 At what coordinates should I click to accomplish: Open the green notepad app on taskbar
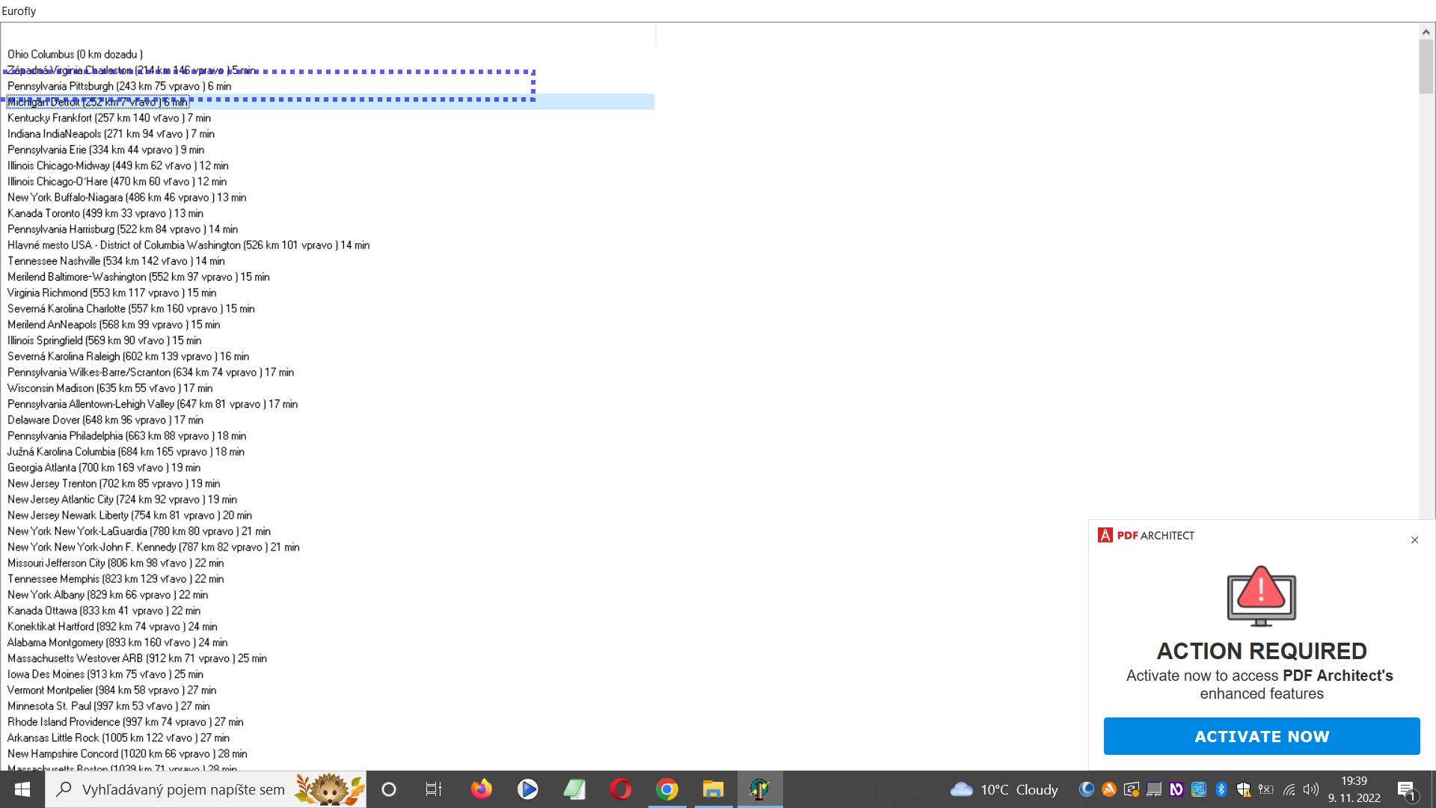click(574, 789)
